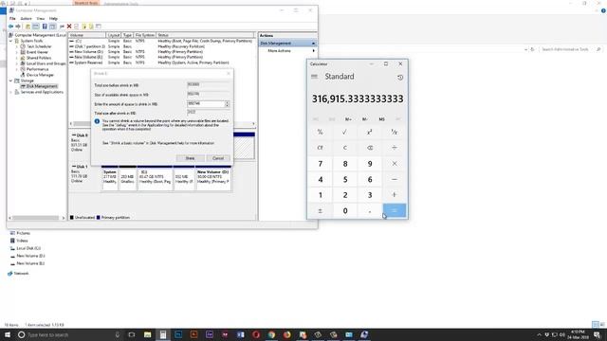
Task: Select the New Volume (D:) partition block on Disk 1
Action: 213,179
